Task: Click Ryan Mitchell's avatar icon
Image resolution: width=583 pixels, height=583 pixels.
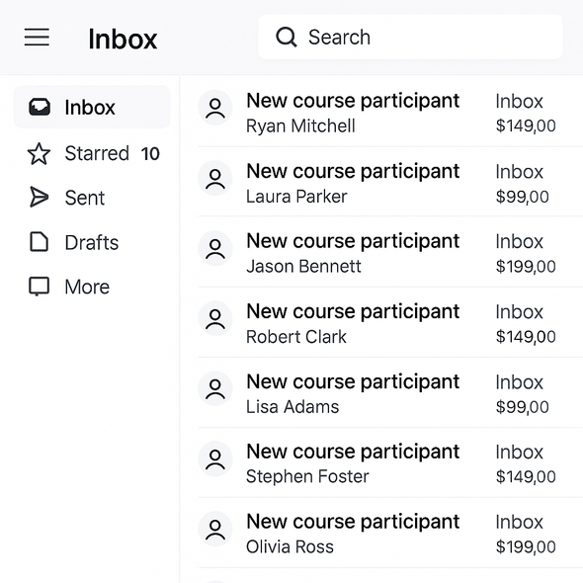Action: [x=215, y=108]
